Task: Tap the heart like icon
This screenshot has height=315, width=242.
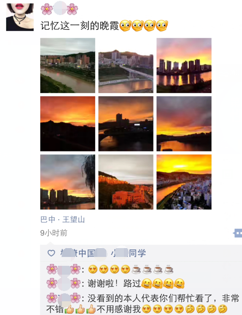Action: click(51, 253)
